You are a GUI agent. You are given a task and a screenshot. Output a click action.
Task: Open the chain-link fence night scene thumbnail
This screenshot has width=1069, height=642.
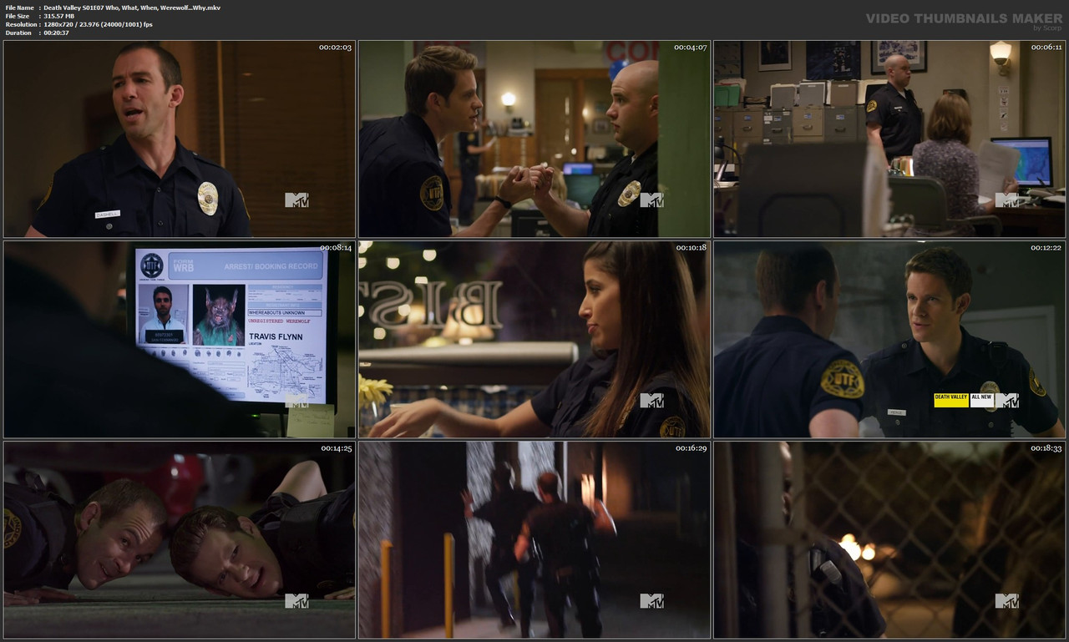(890, 539)
